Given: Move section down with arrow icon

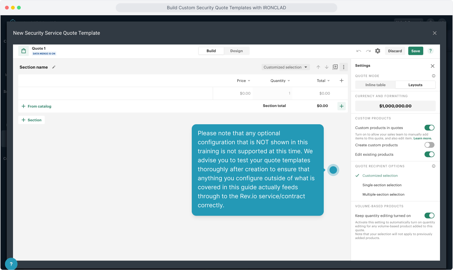Looking at the screenshot, I should click(326, 67).
